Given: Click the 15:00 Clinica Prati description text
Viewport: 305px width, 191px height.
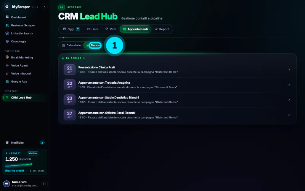Looking at the screenshot, I should pyautogui.click(x=128, y=72).
